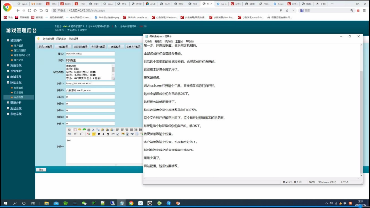
Task: Click the browser home icon
Action: click(x=35, y=10)
